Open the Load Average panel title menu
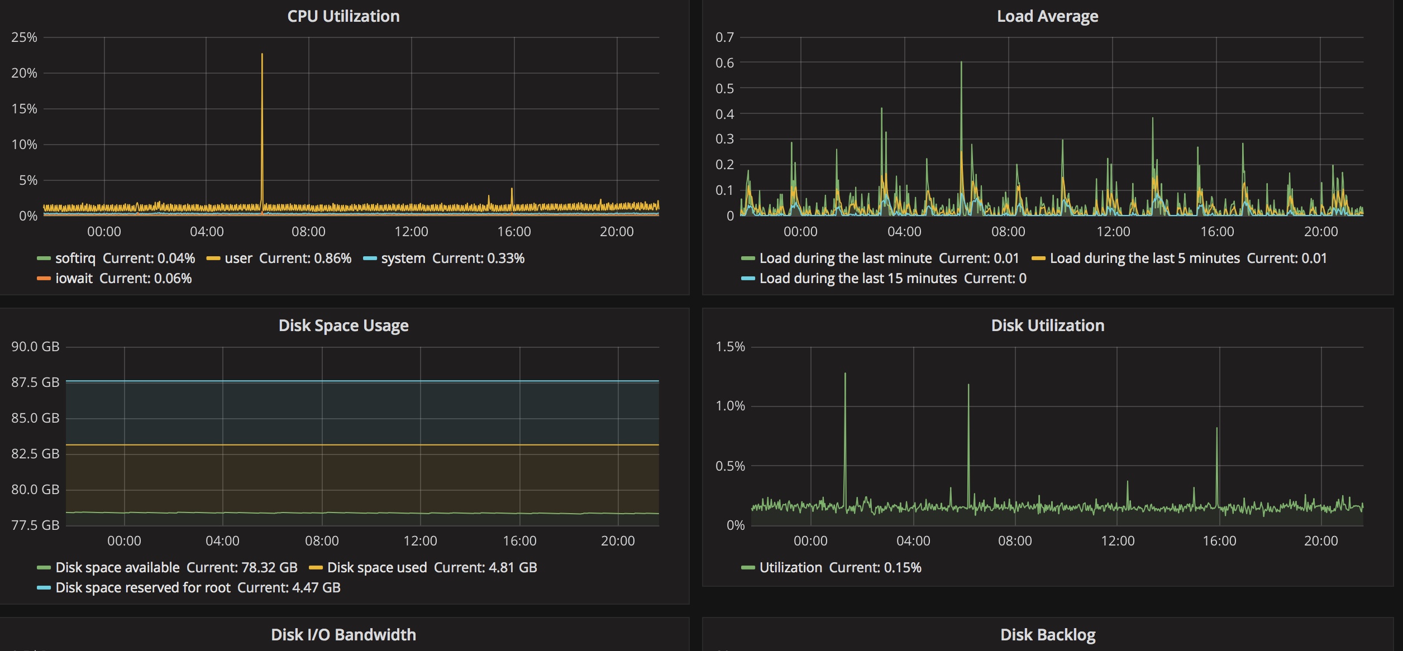1403x651 pixels. 1047,16
